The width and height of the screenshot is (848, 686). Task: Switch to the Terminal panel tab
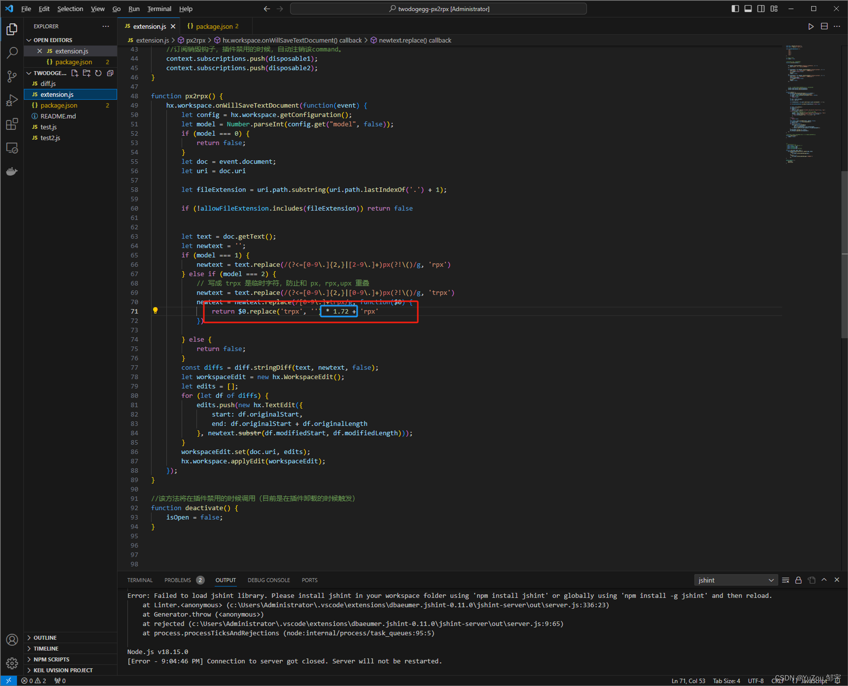pyautogui.click(x=139, y=580)
